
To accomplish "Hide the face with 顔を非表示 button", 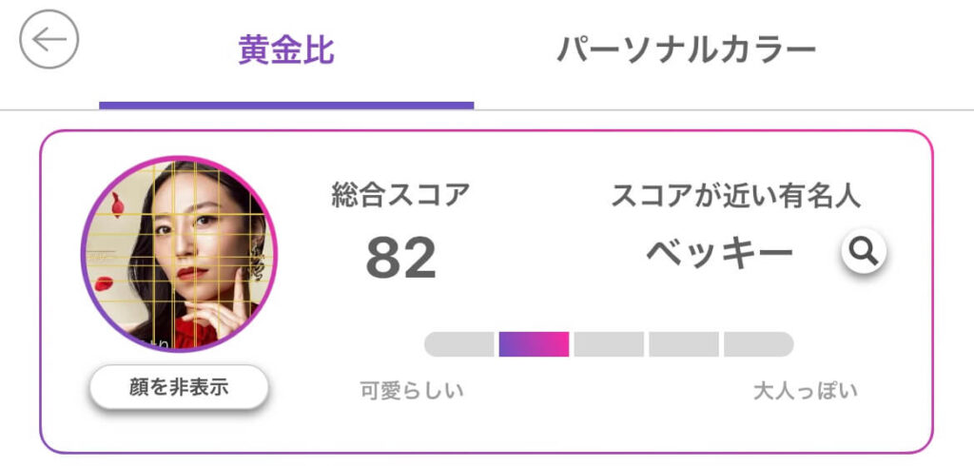I will (179, 387).
